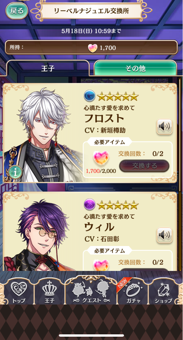Tap フロスト required jewel heart item
The width and height of the screenshot is (183, 340).
pos(101,158)
